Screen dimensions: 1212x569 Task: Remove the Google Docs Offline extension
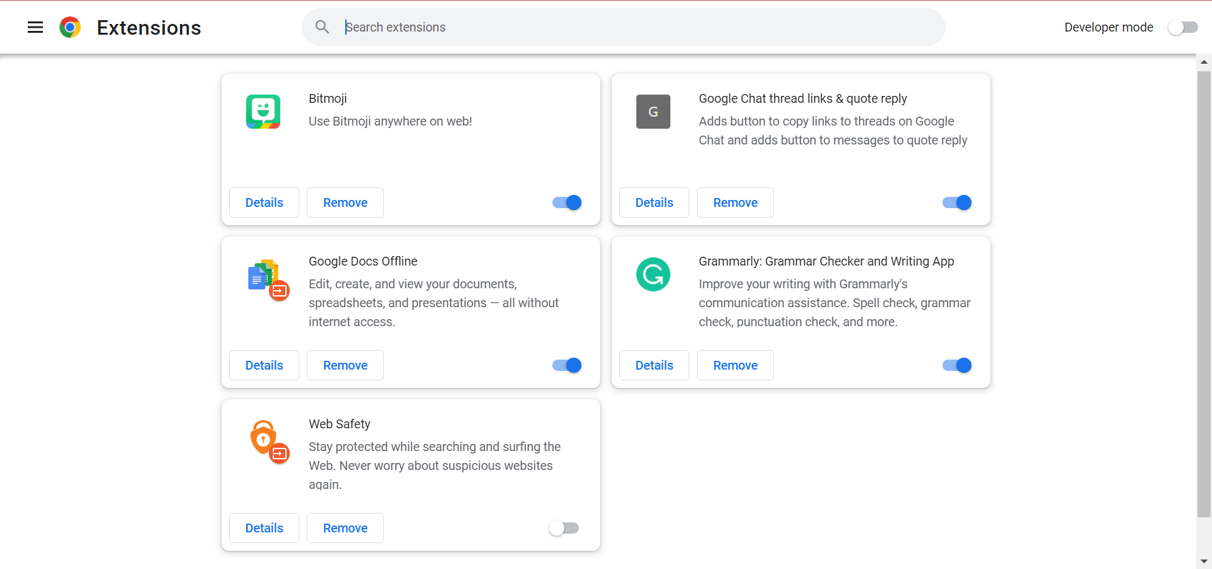pos(345,365)
